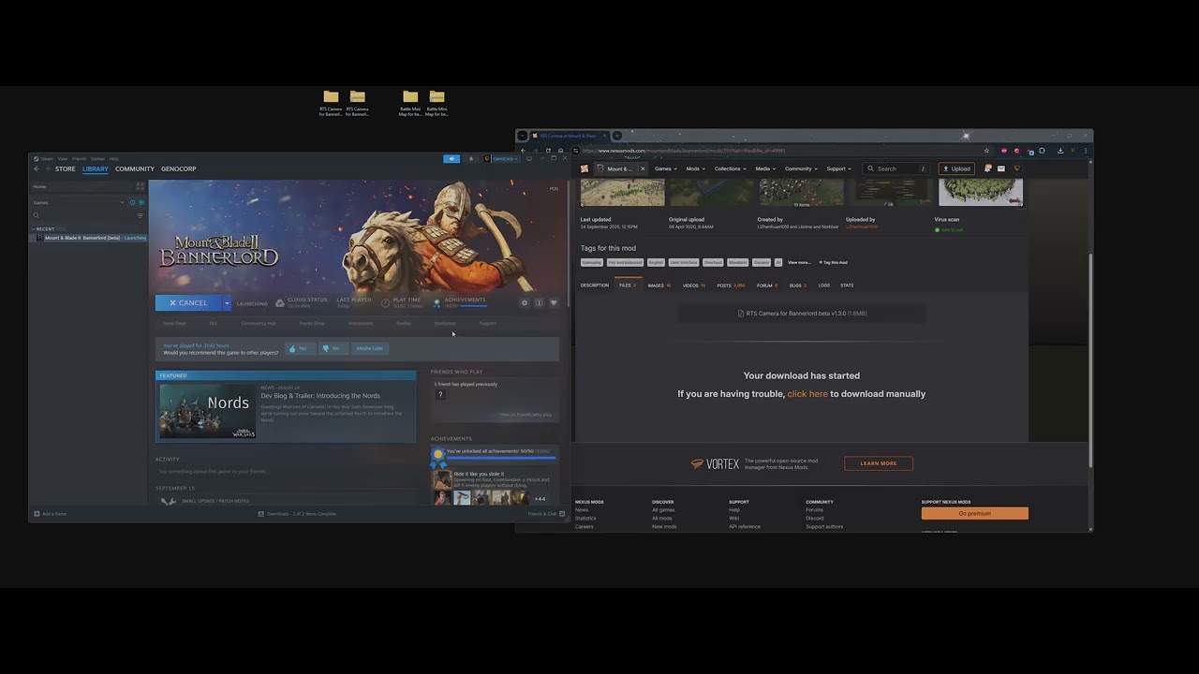Image resolution: width=1199 pixels, height=674 pixels.
Task: Recommend the game with Yes thumbs-up
Action: 301,348
